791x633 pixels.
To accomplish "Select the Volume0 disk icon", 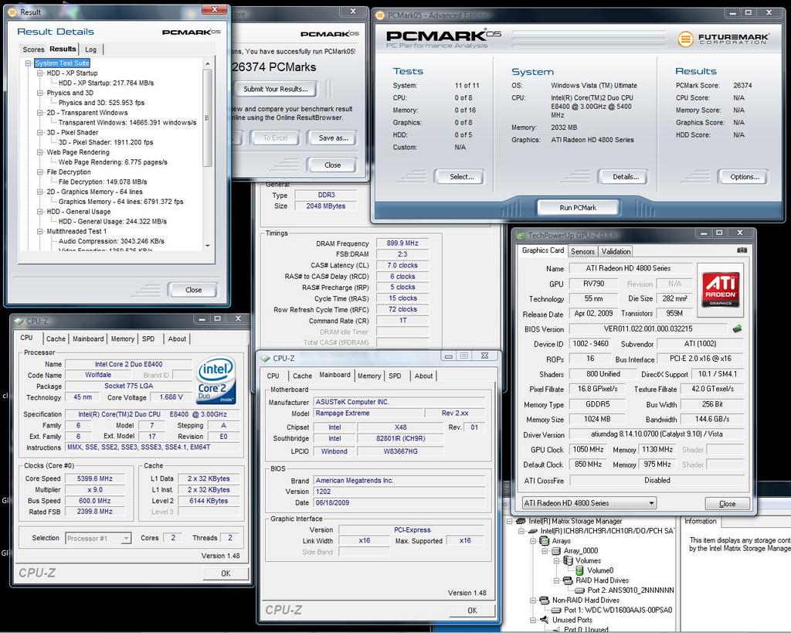I will 579,570.
